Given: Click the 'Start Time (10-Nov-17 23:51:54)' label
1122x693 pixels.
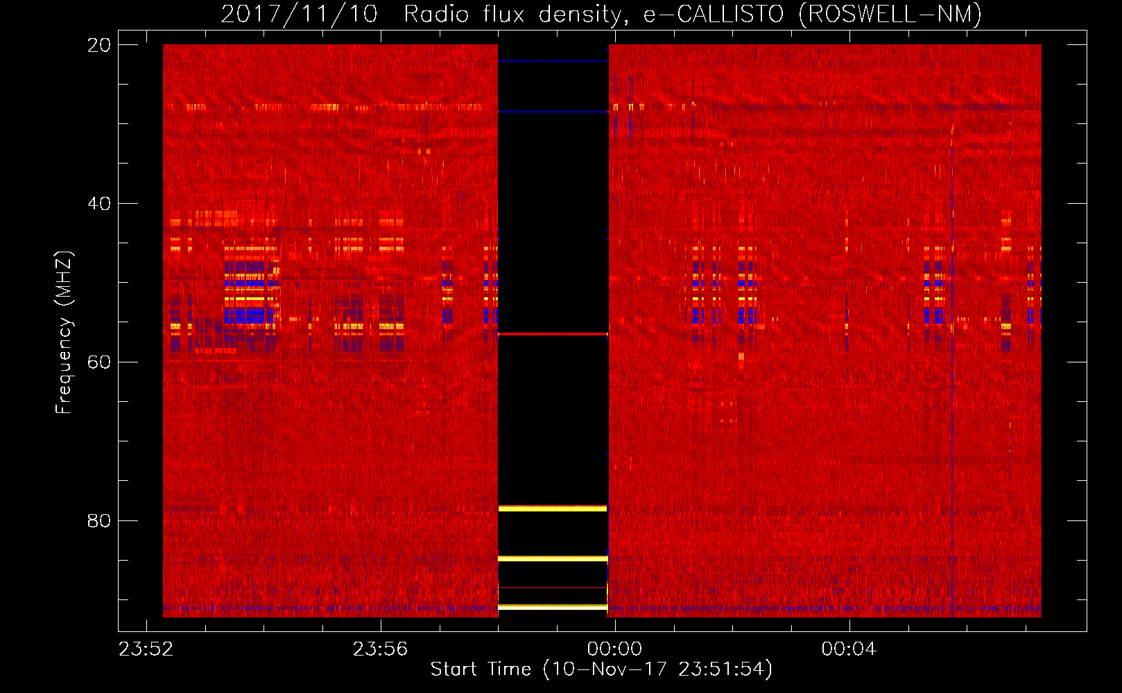Looking at the screenshot, I should (x=601, y=669).
